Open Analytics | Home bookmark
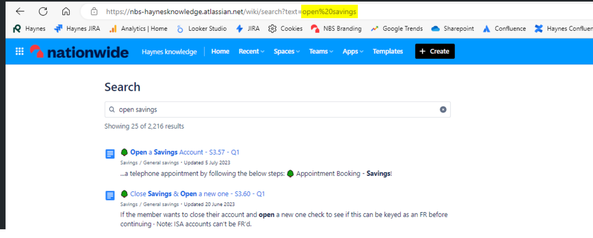The height and width of the screenshot is (238, 593). pos(138,28)
